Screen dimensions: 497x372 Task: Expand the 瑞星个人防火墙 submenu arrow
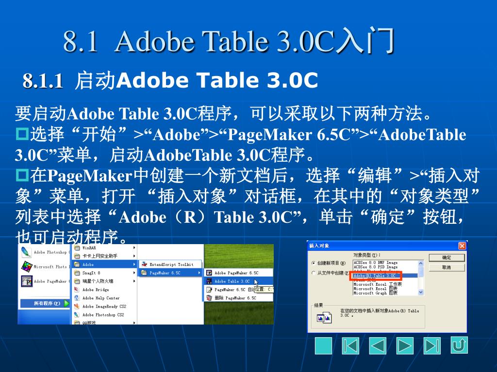pos(134,281)
